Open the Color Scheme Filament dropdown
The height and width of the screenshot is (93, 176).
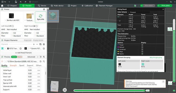coord(139,12)
